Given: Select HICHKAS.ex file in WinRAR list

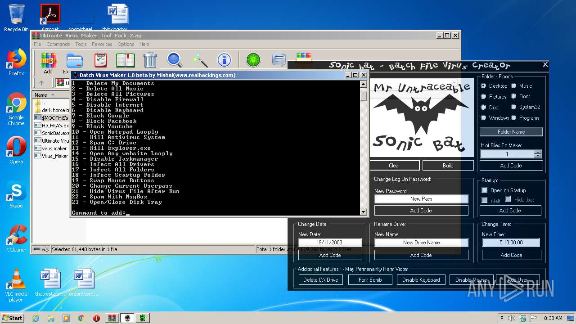Looking at the screenshot, I should (x=52, y=126).
